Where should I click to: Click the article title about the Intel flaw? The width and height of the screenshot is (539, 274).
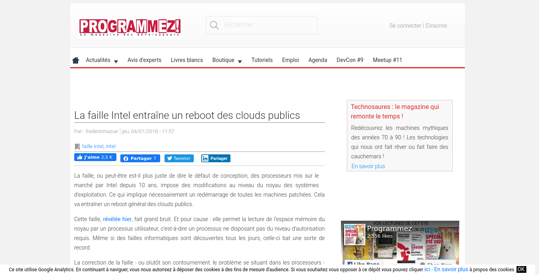(187, 115)
